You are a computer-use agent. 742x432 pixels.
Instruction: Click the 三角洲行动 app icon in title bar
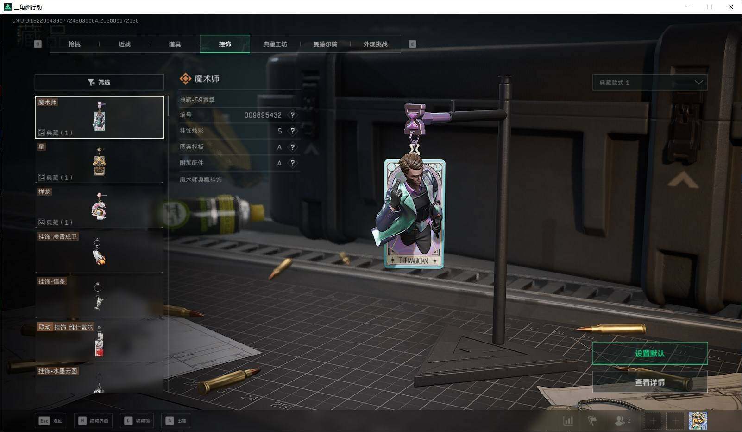pos(7,7)
